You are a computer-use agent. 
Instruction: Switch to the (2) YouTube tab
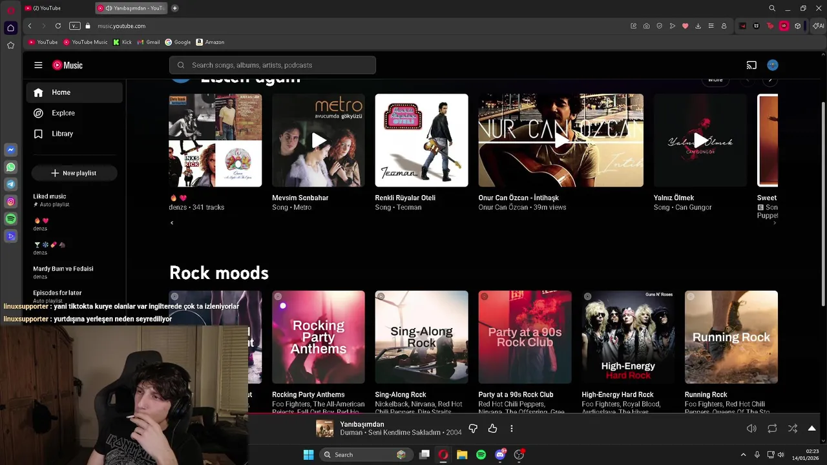[57, 8]
